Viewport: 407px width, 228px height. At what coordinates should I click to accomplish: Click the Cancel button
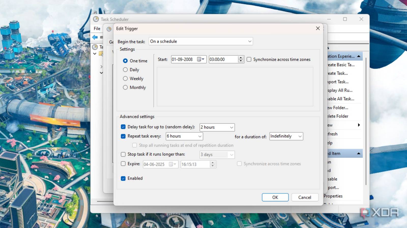[x=305, y=197]
